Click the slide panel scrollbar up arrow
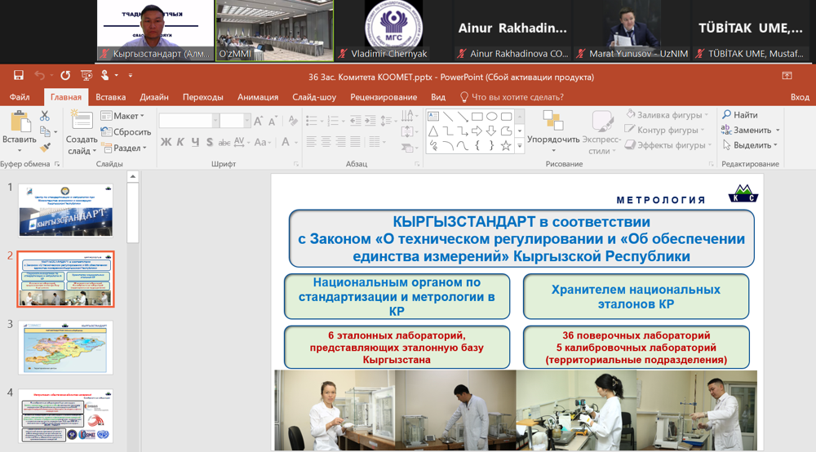Image resolution: width=816 pixels, height=452 pixels. pos(133,177)
